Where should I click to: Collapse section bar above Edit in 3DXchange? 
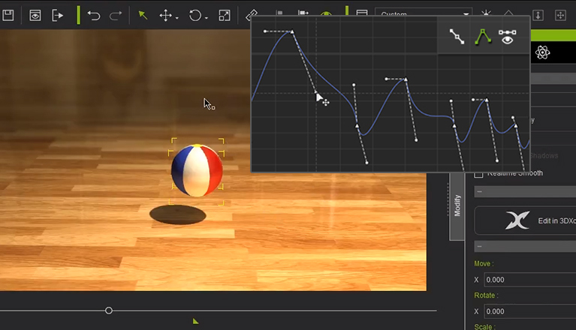[525, 191]
